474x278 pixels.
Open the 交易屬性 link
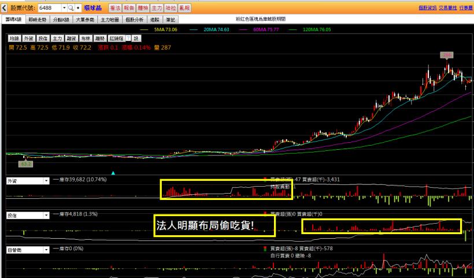tap(448, 8)
